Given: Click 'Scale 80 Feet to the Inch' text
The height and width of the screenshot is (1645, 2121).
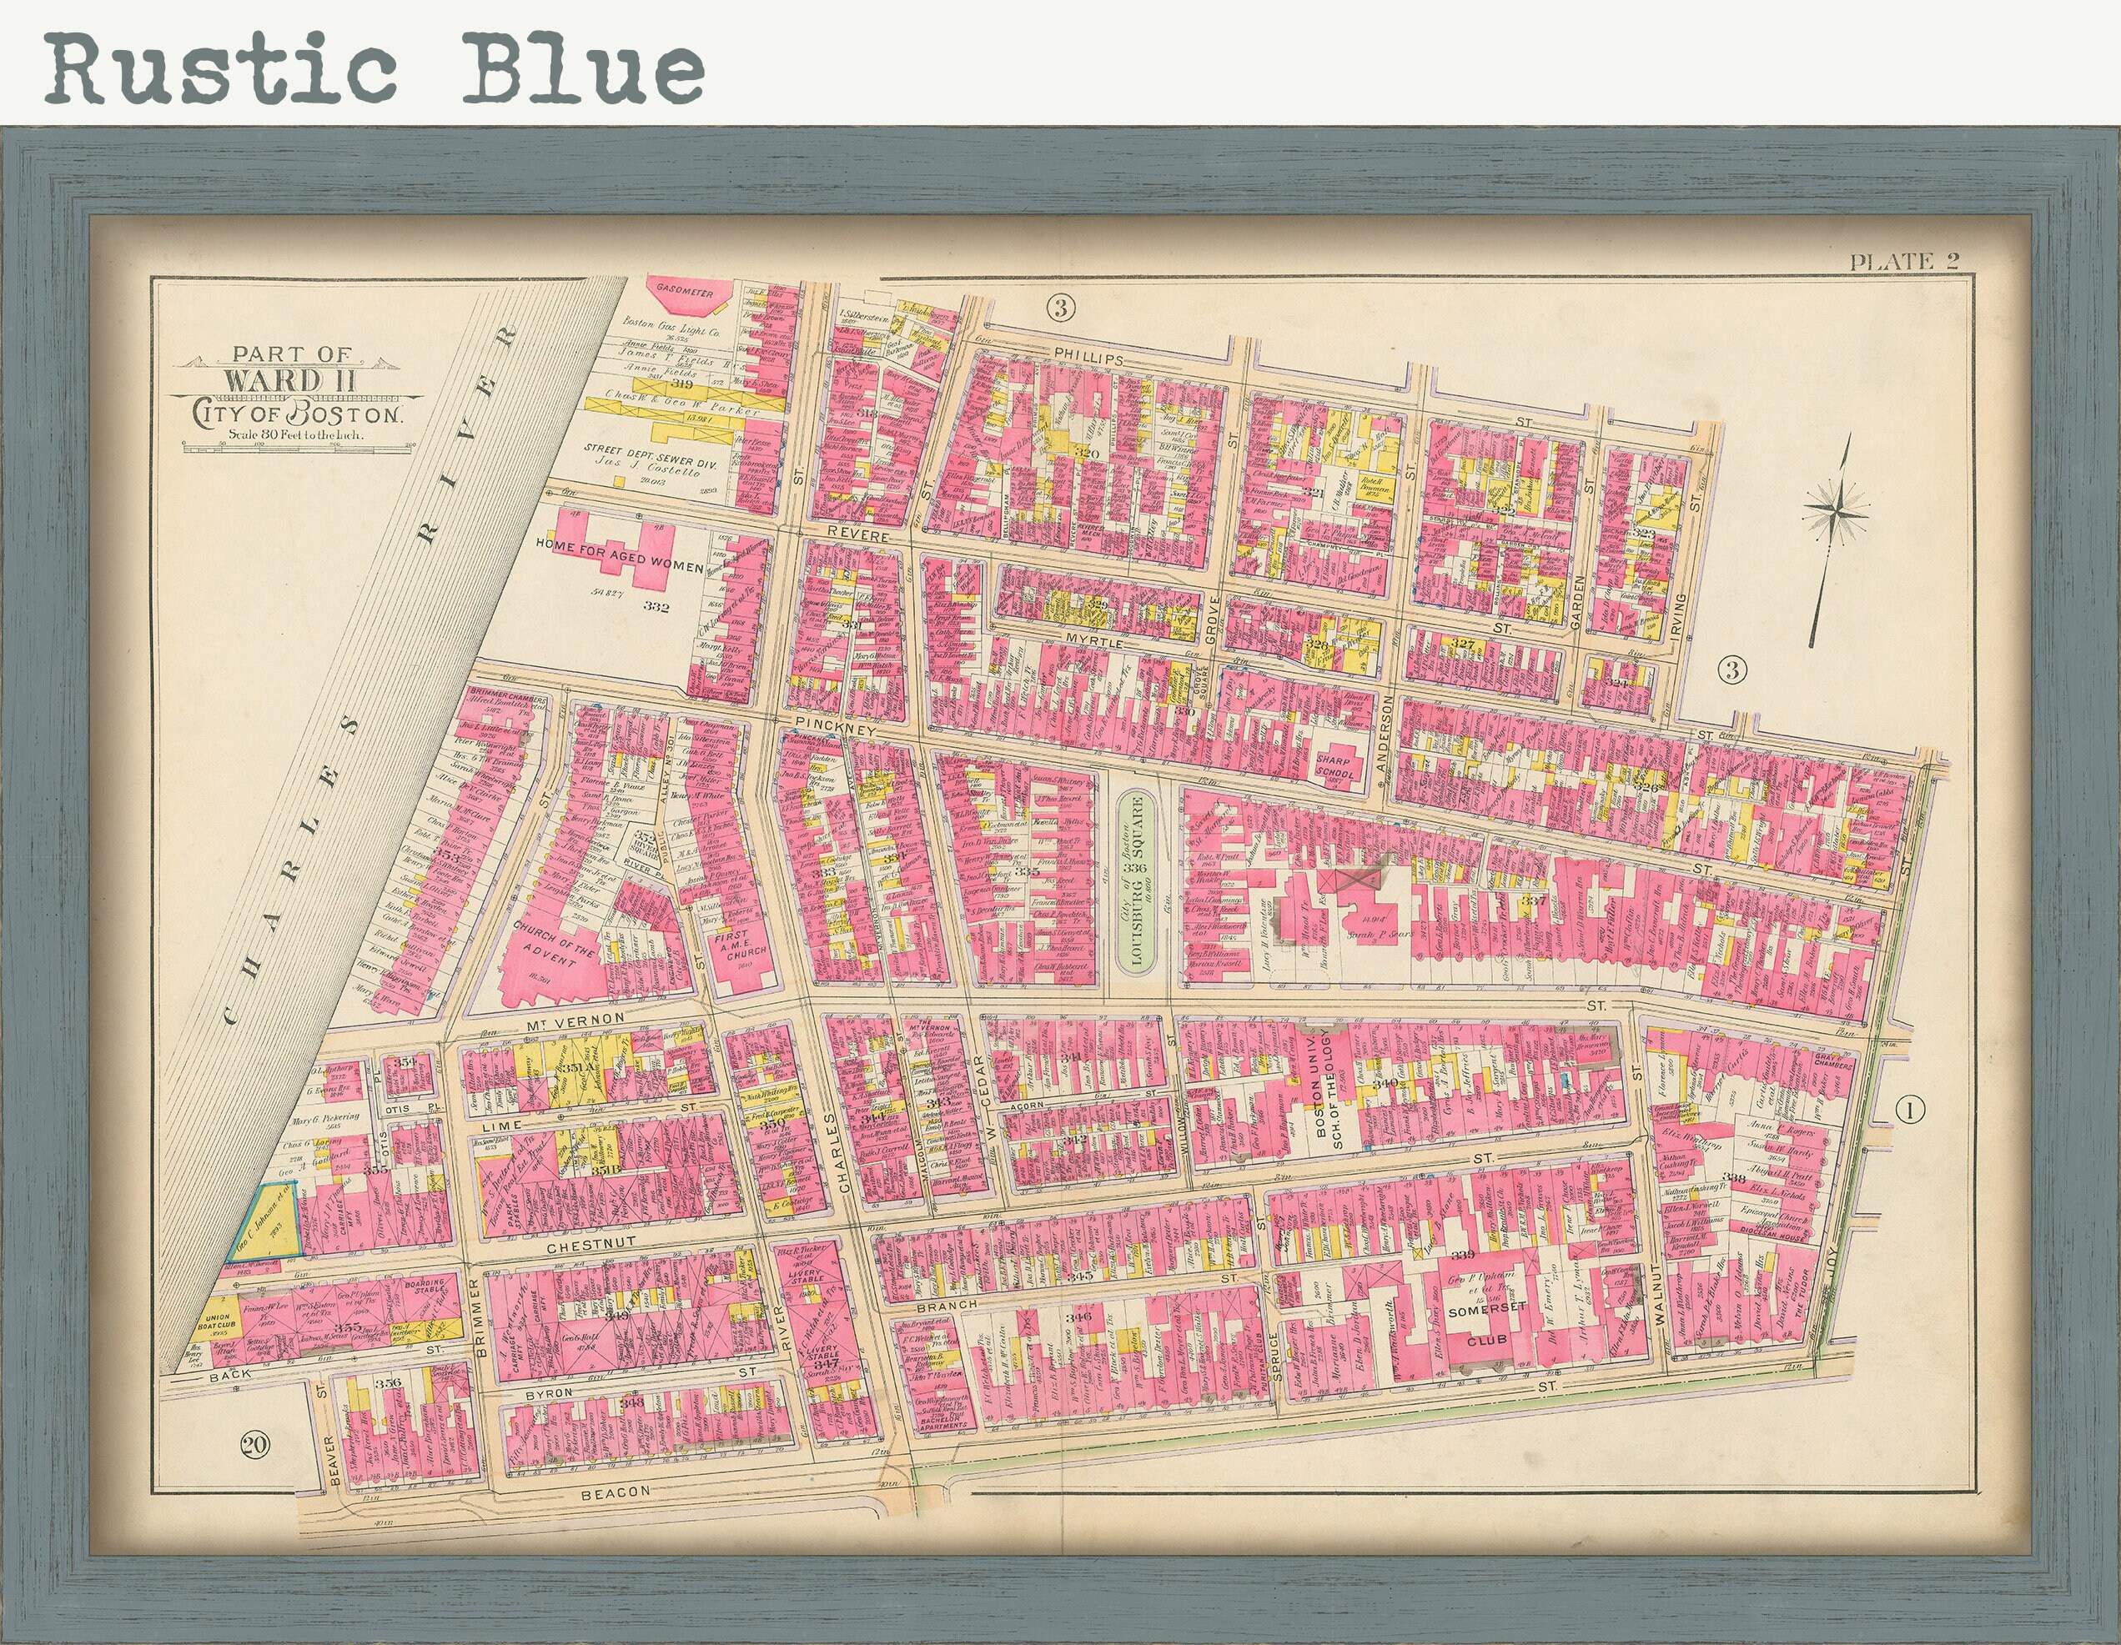Looking at the screenshot, I should pyautogui.click(x=296, y=435).
